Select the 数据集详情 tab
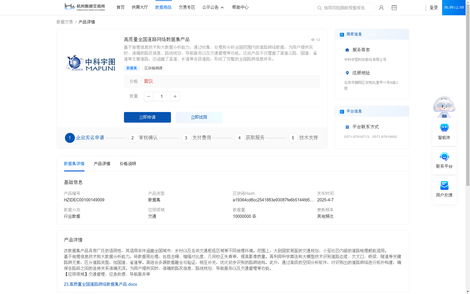The image size is (470, 294). [x=74, y=164]
